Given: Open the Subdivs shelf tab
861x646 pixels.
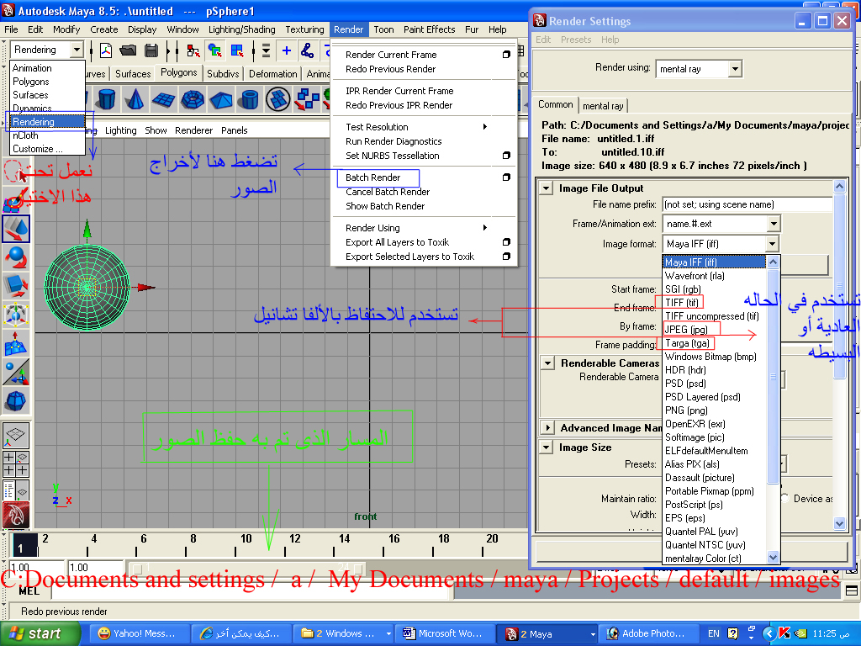Looking at the screenshot, I should (x=223, y=74).
